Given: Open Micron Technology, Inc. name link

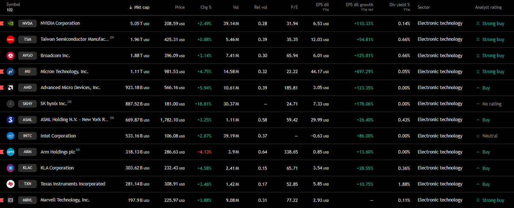Looking at the screenshot, I should [64, 71].
